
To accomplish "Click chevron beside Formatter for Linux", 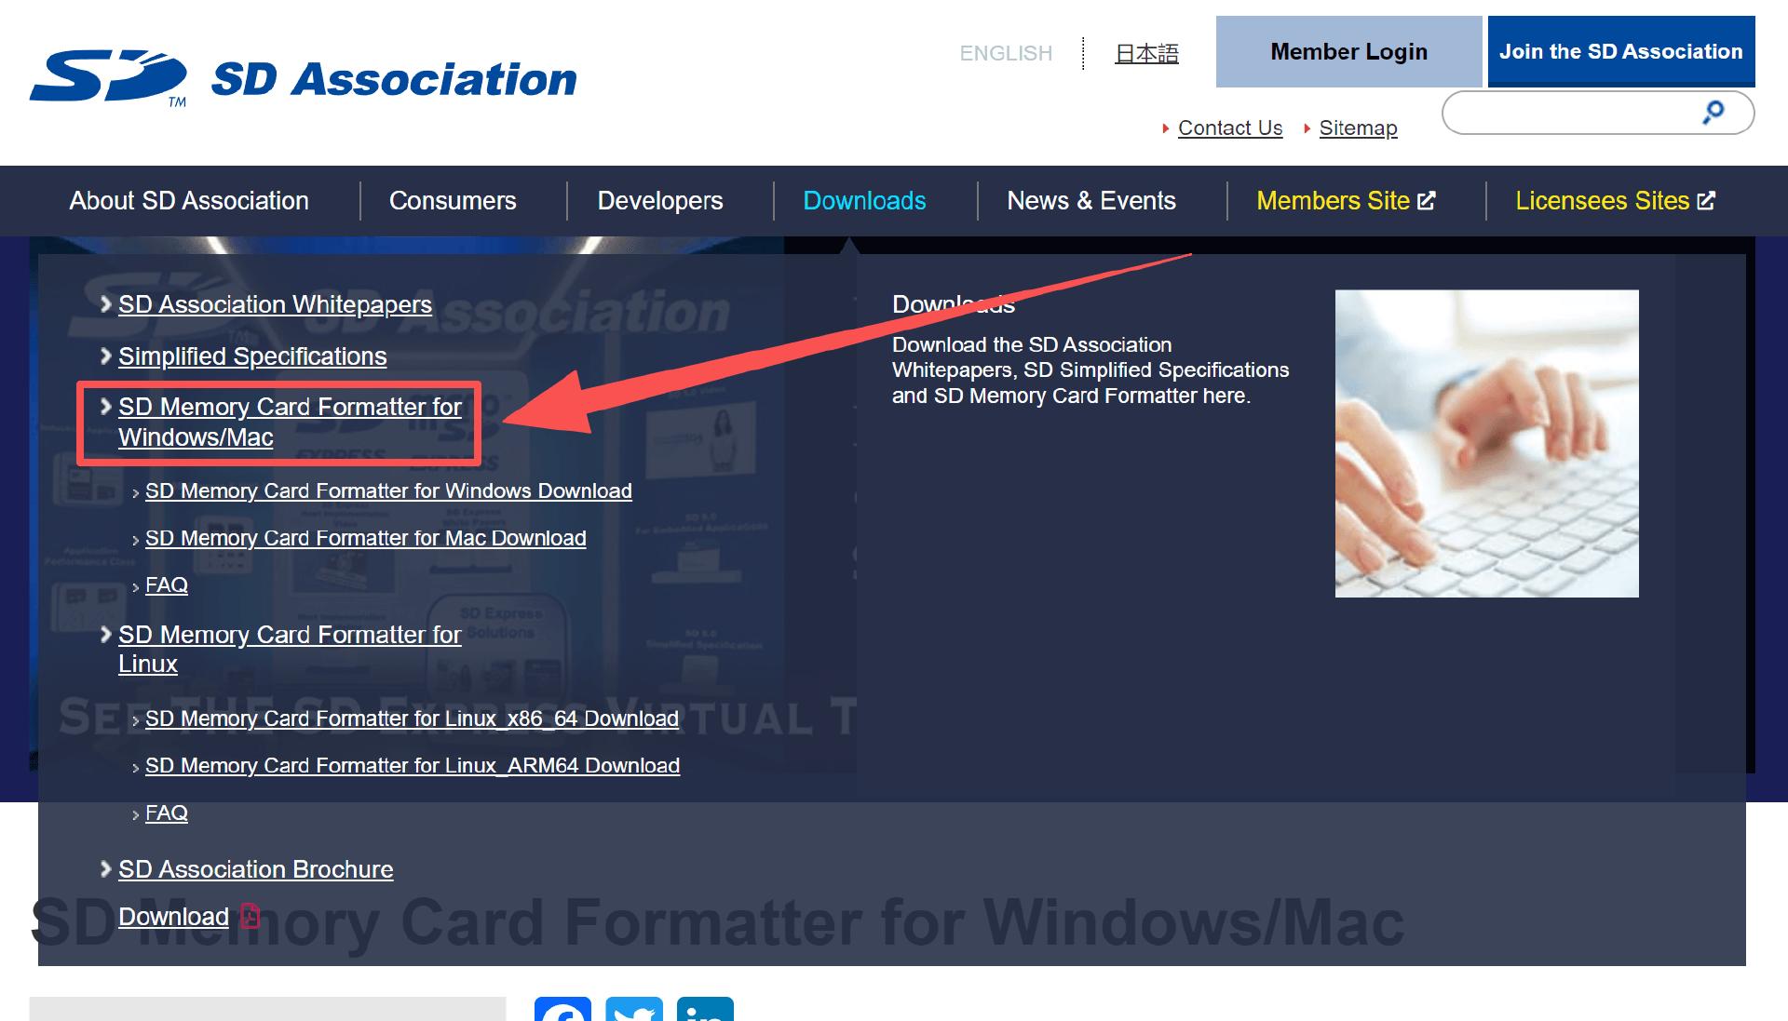I will [x=105, y=635].
